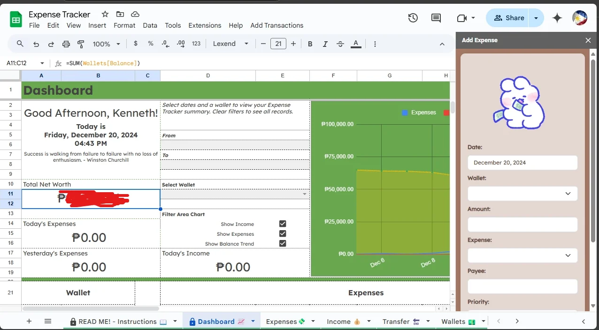Open the READ ME! - Instructions tab
This screenshot has height=330, width=599.
coord(118,321)
